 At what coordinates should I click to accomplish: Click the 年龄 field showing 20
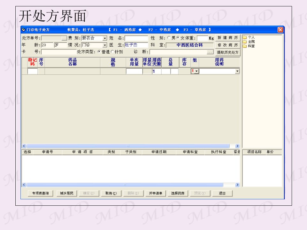point(47,45)
